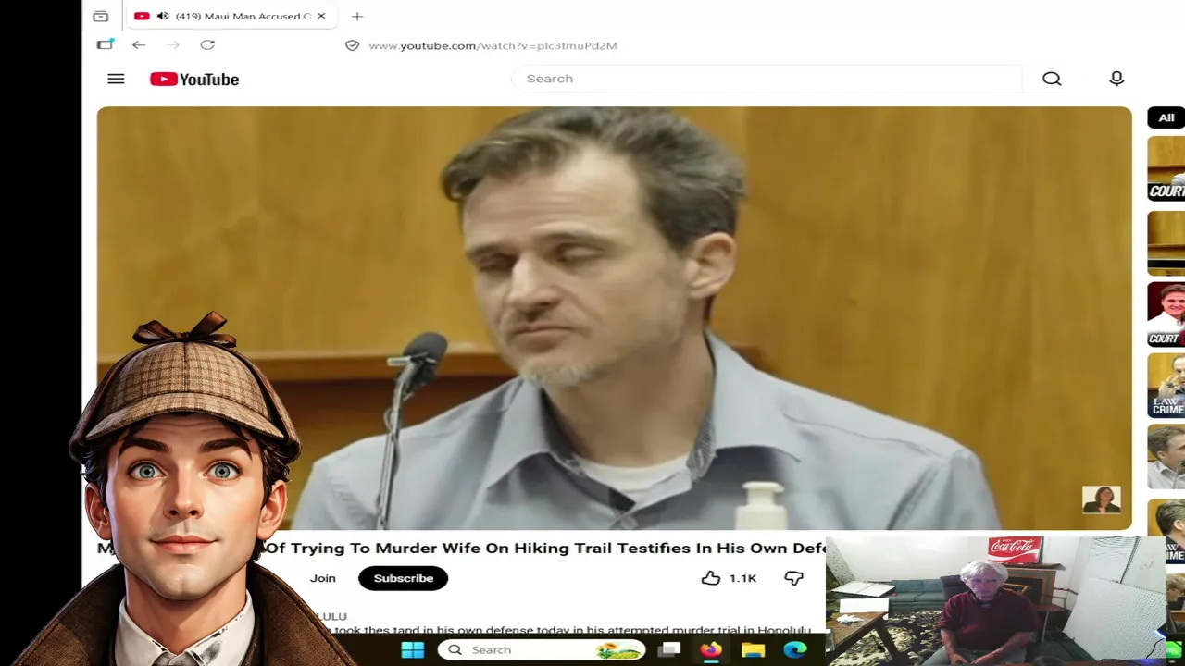This screenshot has height=666, width=1185.
Task: Mute the tab via speaker icon
Action: click(163, 16)
